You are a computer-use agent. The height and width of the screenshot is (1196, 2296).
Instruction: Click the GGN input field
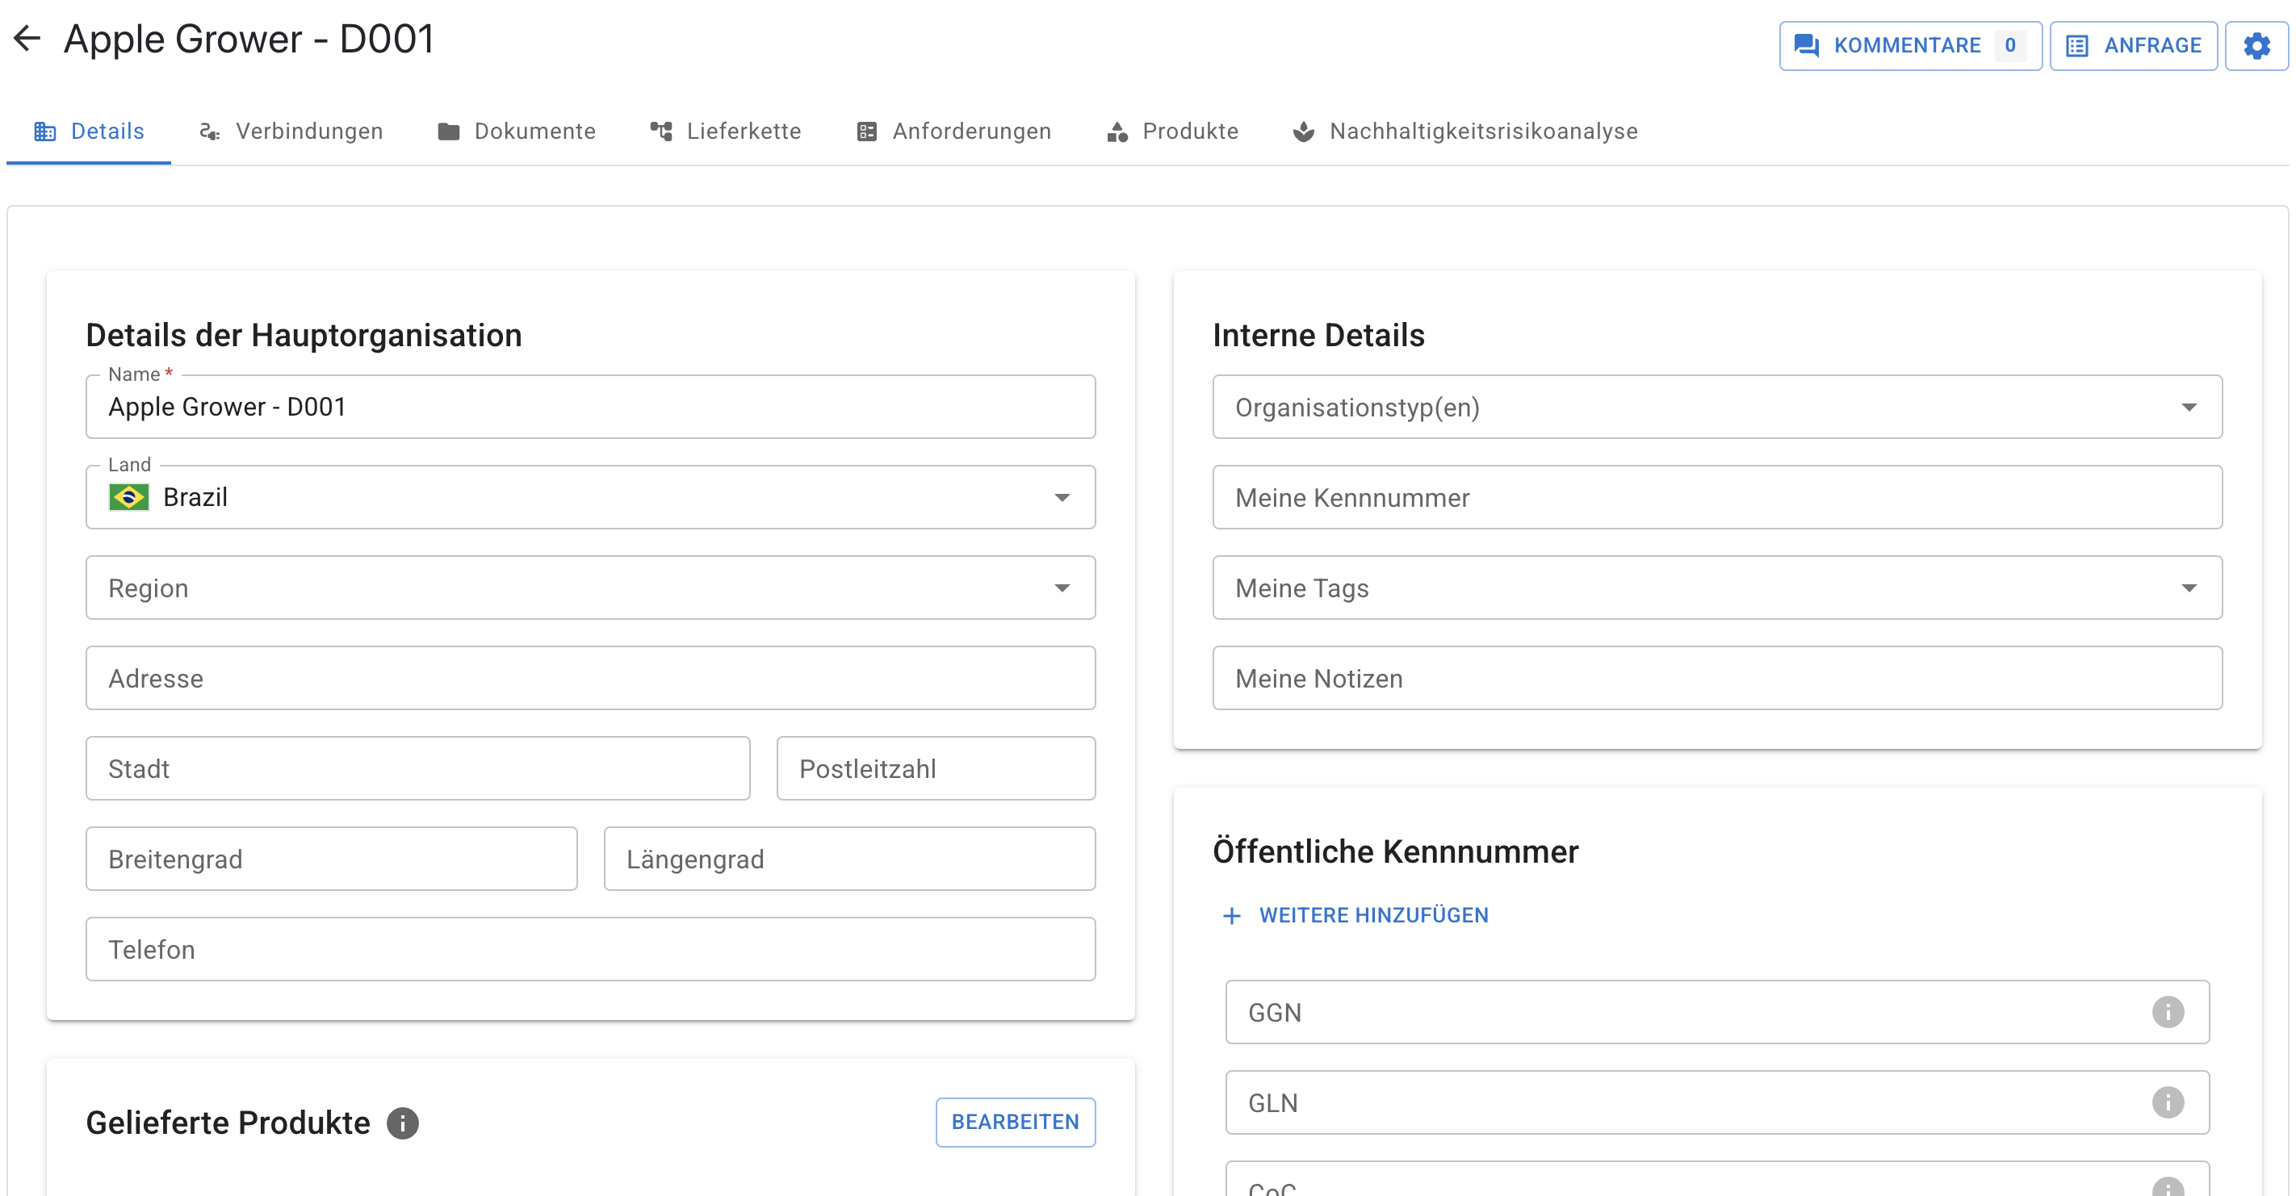[x=1716, y=1013]
